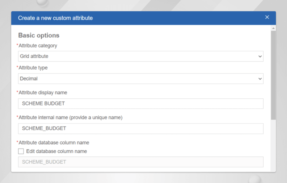Click the Attribute category field label
287x183 pixels.
(38, 45)
